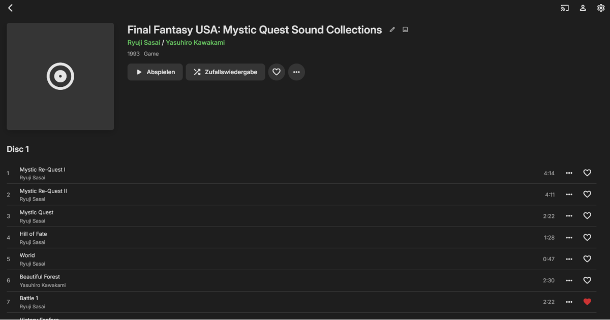Screen dimensions: 610x320
Task: Open the Yasuhiro Kawakami artist page
Action: [194, 43]
